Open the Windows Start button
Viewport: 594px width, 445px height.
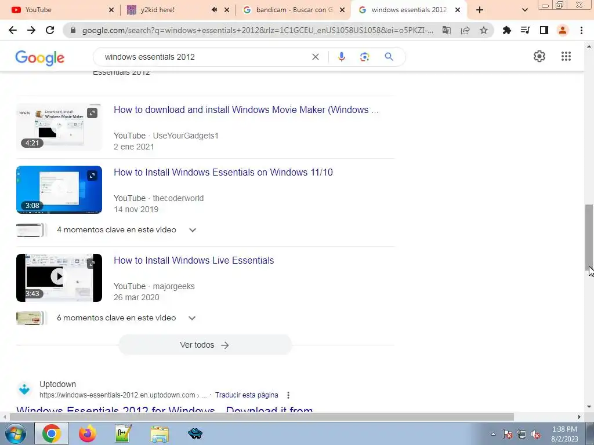[15, 433]
